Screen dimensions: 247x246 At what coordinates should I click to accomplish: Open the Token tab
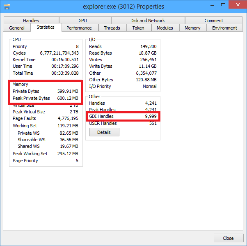[139, 28]
